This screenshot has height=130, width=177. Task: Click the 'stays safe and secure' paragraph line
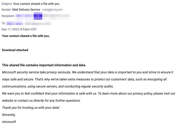click(x=84, y=79)
